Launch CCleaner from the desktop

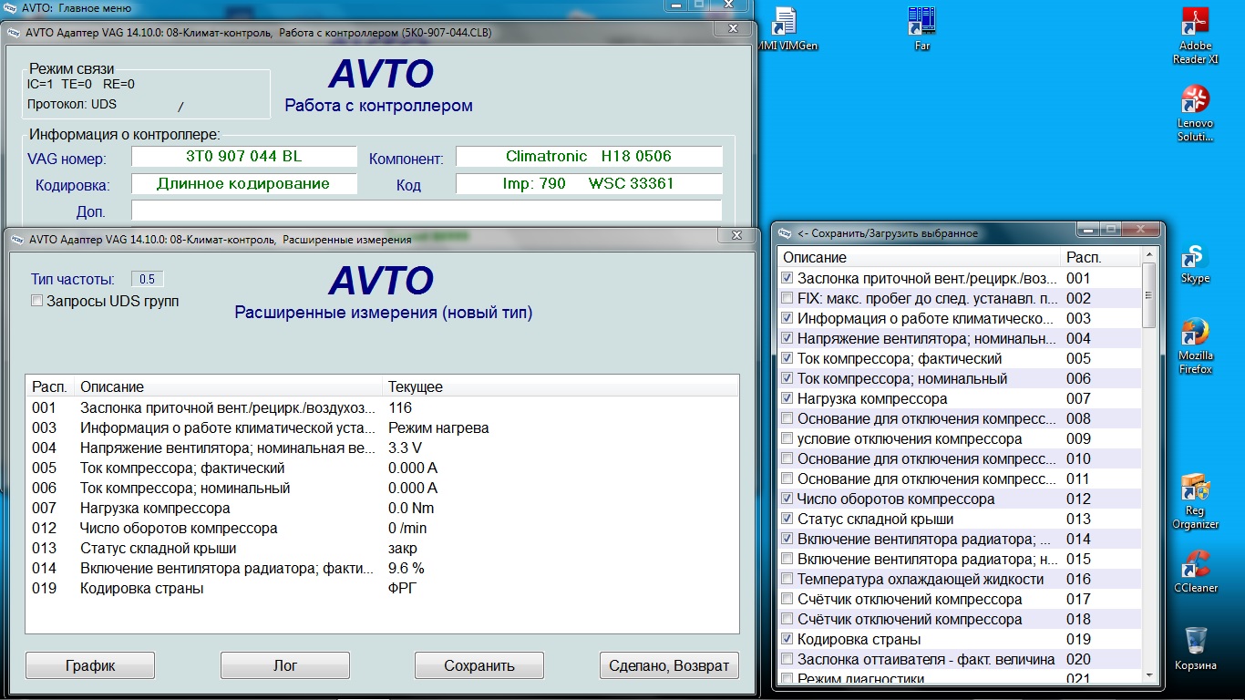tap(1195, 565)
